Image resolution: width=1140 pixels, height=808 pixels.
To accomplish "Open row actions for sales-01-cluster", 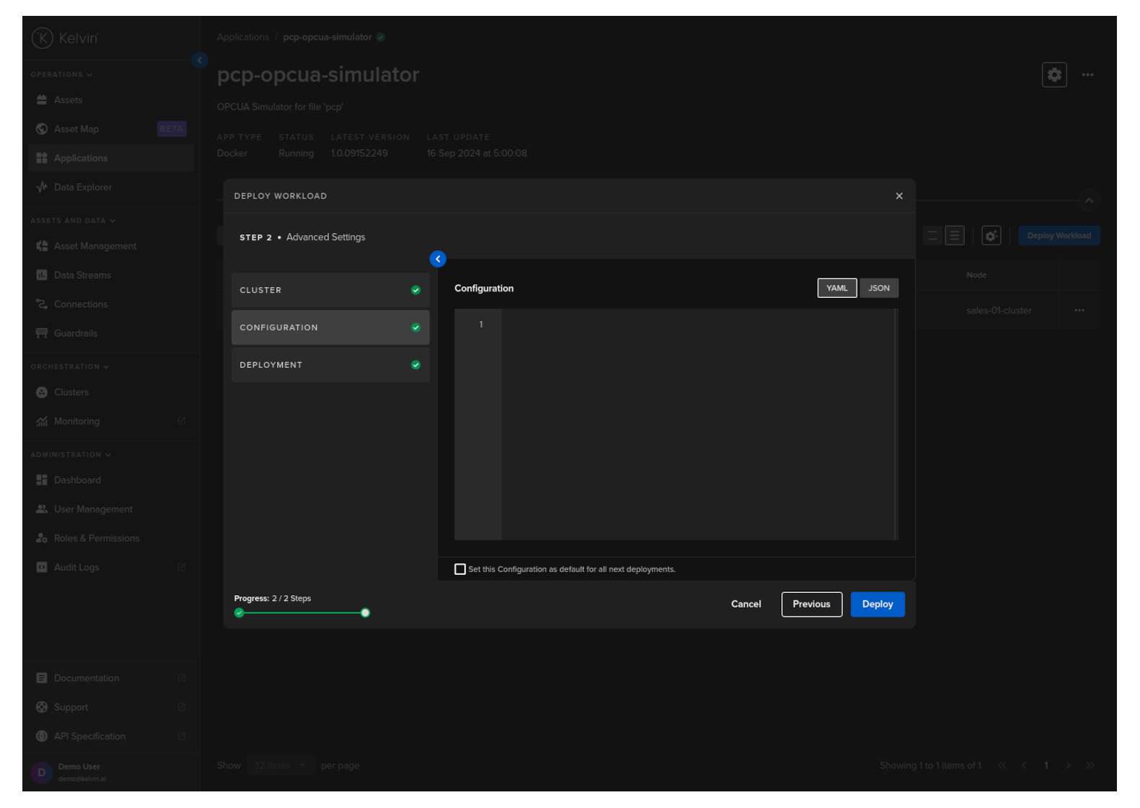I will (1079, 310).
